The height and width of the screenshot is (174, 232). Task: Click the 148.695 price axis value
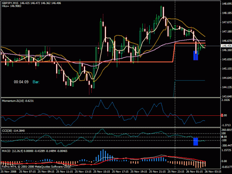click(227, 4)
